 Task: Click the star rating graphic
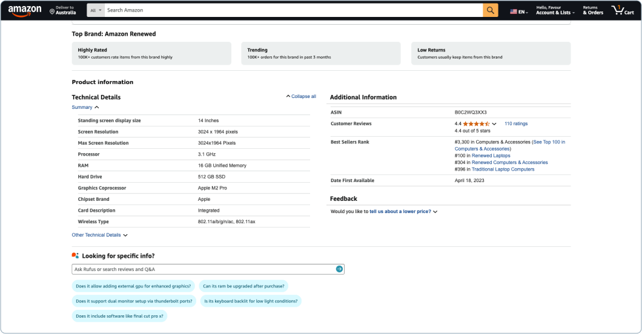[476, 124]
